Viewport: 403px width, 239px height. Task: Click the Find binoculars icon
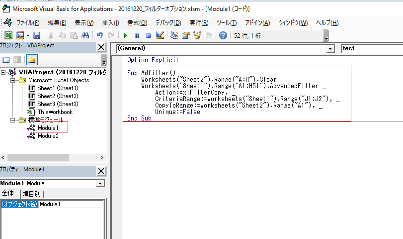pyautogui.click(x=85, y=35)
